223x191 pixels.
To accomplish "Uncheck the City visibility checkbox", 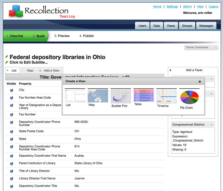I will click(12, 91).
